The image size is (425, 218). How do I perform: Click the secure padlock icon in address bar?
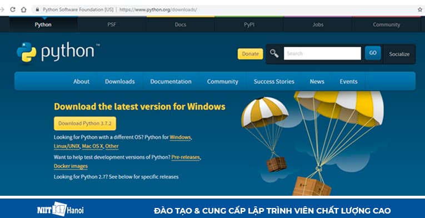click(37, 9)
